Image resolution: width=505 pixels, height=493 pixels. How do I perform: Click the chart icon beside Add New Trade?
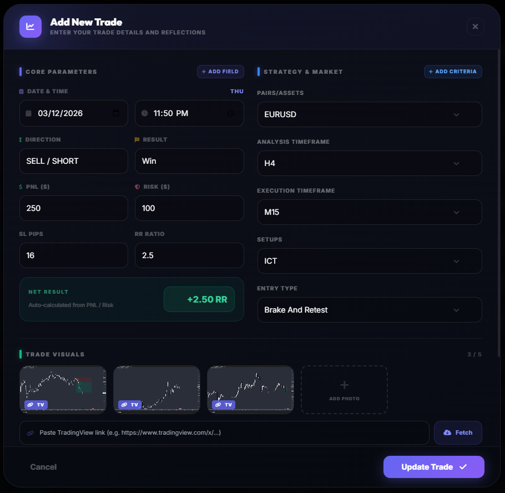tap(30, 27)
